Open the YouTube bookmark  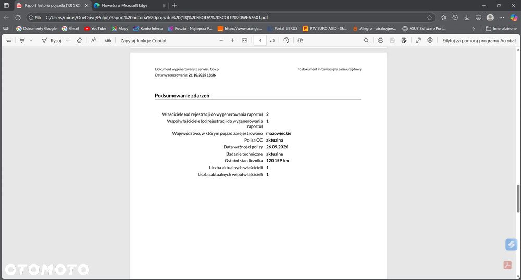click(95, 29)
